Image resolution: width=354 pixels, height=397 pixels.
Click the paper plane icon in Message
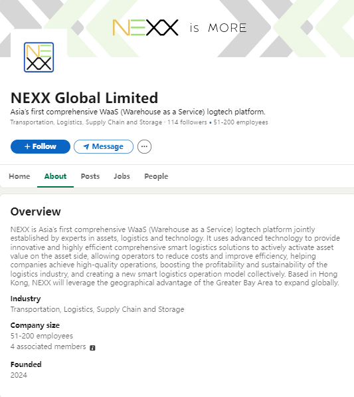(x=86, y=146)
